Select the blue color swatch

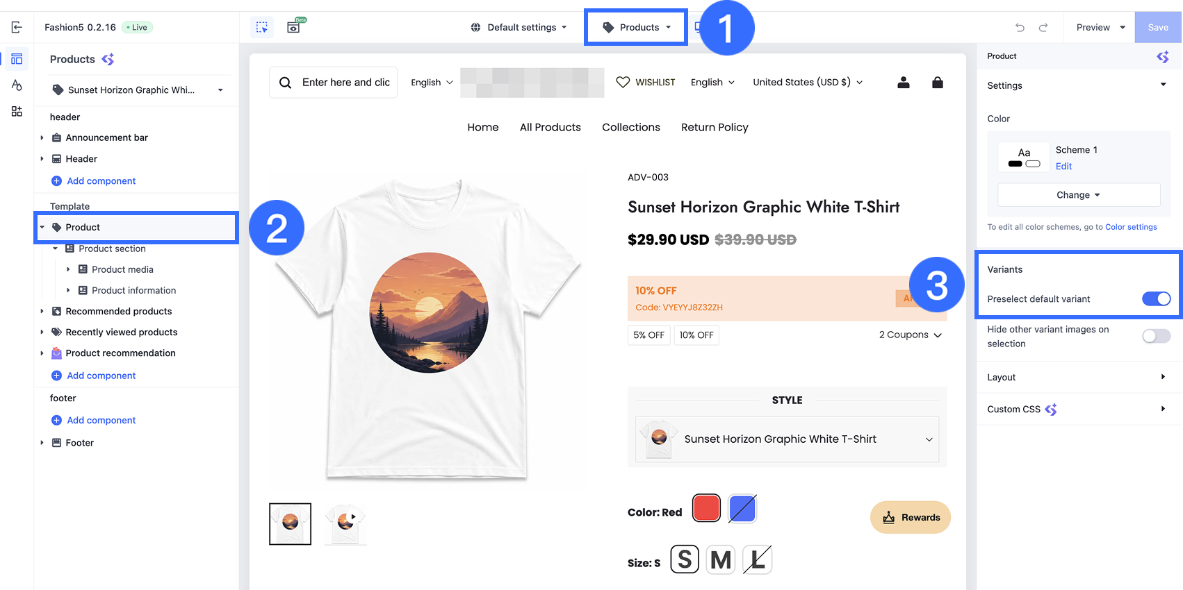click(x=742, y=509)
